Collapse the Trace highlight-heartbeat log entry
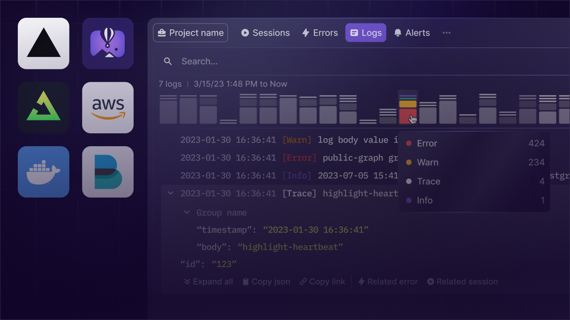Viewport: 570px width, 320px height. click(x=171, y=193)
